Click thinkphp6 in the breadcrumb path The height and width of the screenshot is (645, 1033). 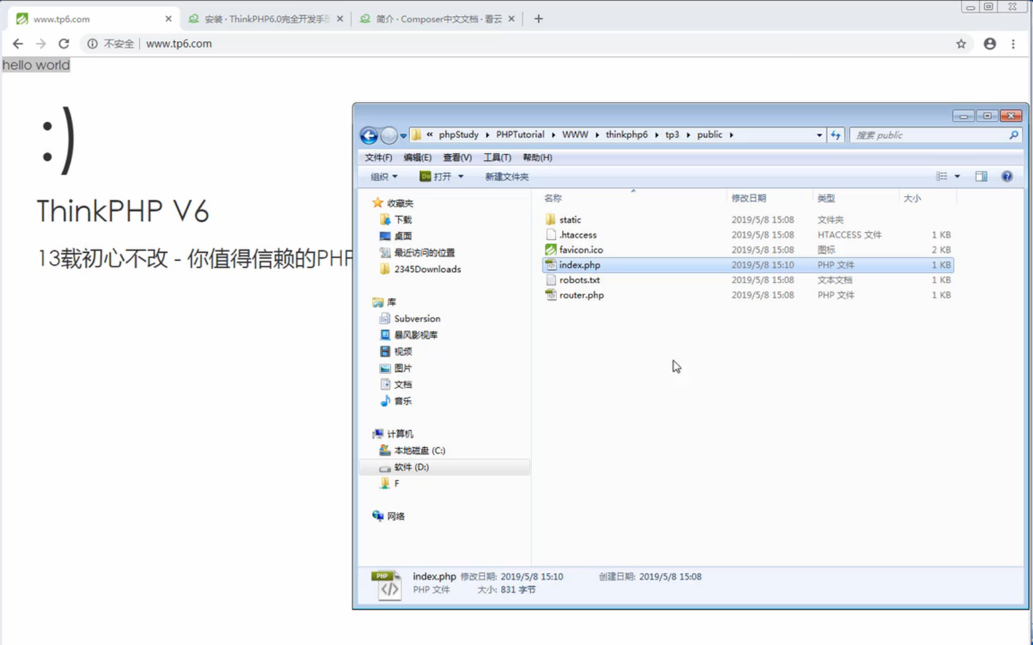point(627,135)
